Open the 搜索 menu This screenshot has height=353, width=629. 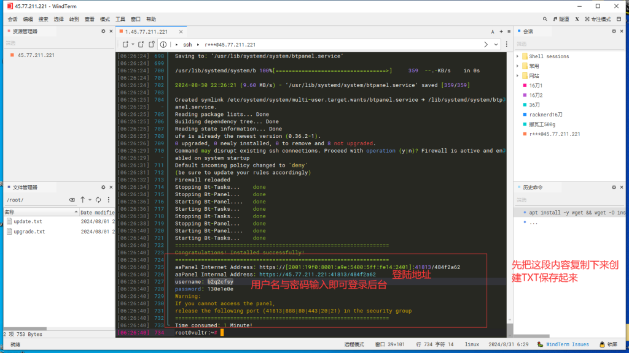click(x=43, y=19)
